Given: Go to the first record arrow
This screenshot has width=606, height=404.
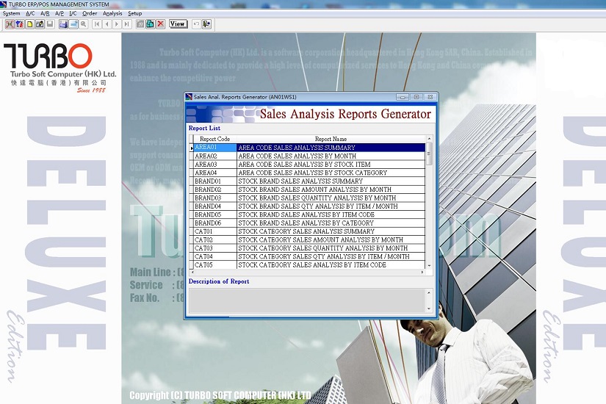Looking at the screenshot, I should pos(97,24).
